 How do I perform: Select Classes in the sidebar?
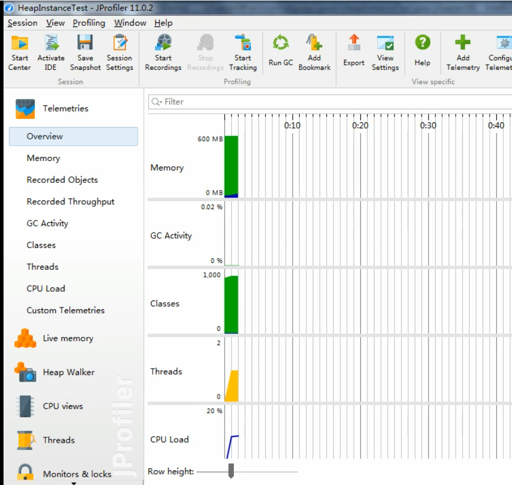[x=41, y=245]
